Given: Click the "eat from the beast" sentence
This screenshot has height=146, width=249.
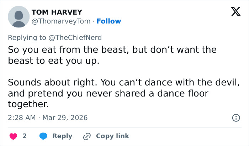Looking at the screenshot, I should click(112, 49).
